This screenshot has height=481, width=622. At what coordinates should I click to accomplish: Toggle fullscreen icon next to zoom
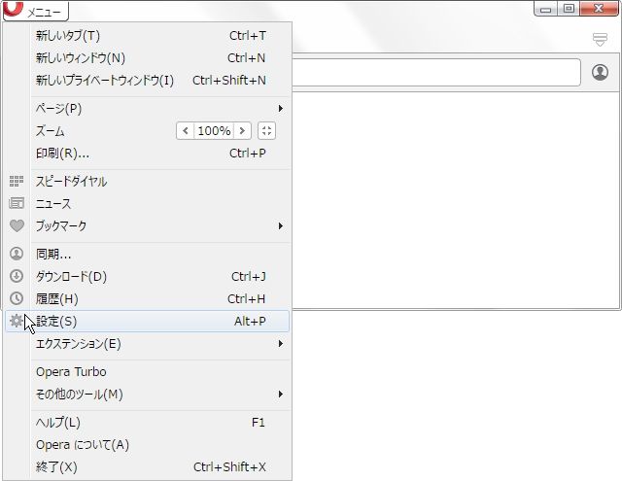[x=266, y=131]
